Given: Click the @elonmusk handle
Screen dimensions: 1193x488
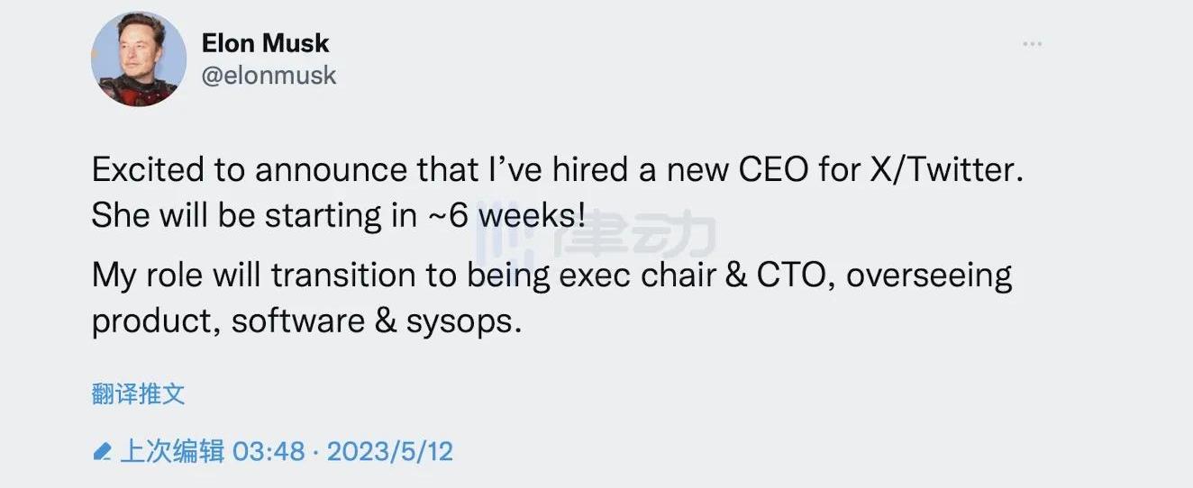Looking at the screenshot, I should click(x=269, y=75).
